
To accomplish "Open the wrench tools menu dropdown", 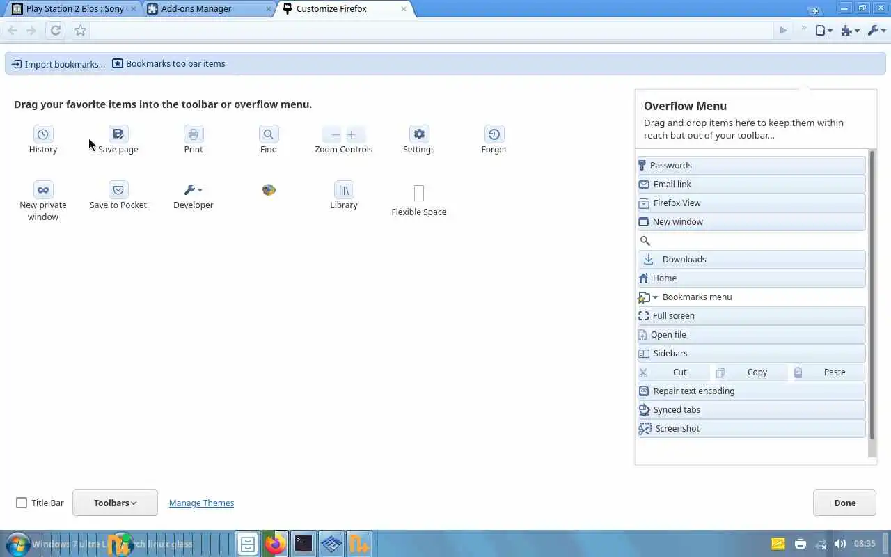I will click(876, 30).
